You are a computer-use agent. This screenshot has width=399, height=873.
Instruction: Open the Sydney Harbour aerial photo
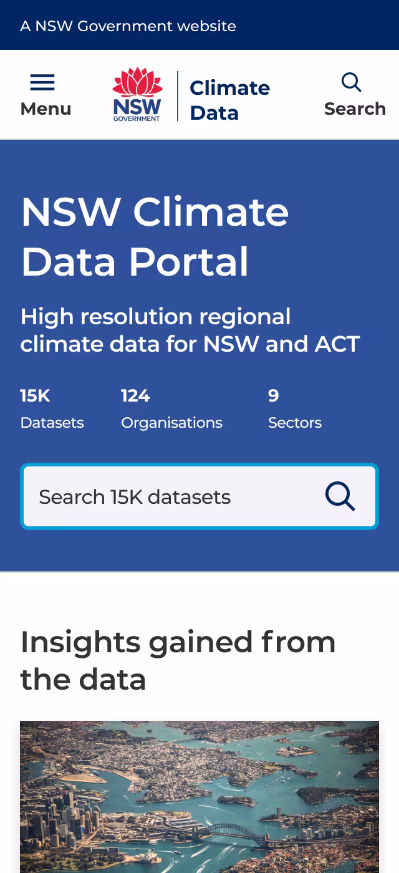point(199,795)
